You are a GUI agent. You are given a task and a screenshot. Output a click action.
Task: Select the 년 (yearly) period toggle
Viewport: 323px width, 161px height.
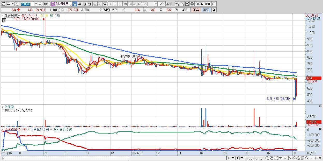89,4
